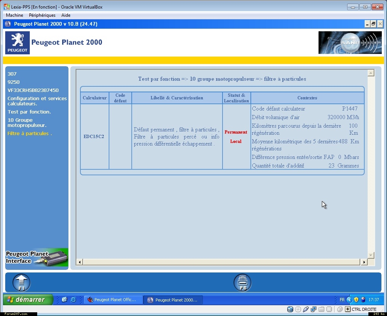This screenshot has width=387, height=316.
Task: Click the VirtualBox network adapter icon
Action: [x=314, y=309]
